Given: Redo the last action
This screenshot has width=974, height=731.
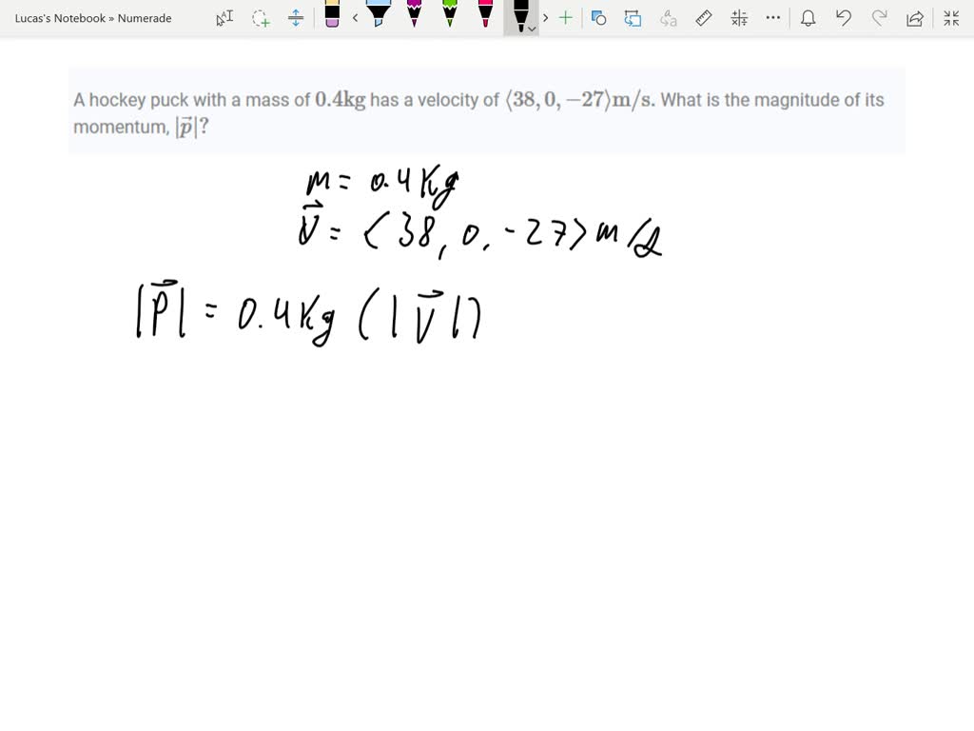Looking at the screenshot, I should 879,18.
